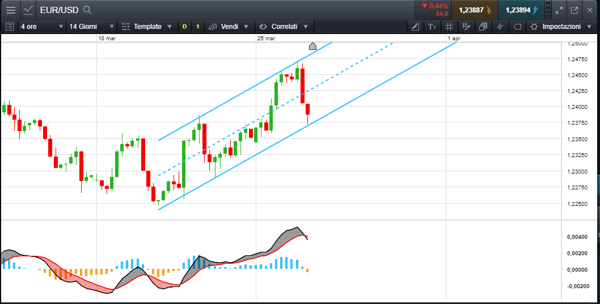
Task: Open the list panel icon before 4 ore
Action: pos(10,27)
